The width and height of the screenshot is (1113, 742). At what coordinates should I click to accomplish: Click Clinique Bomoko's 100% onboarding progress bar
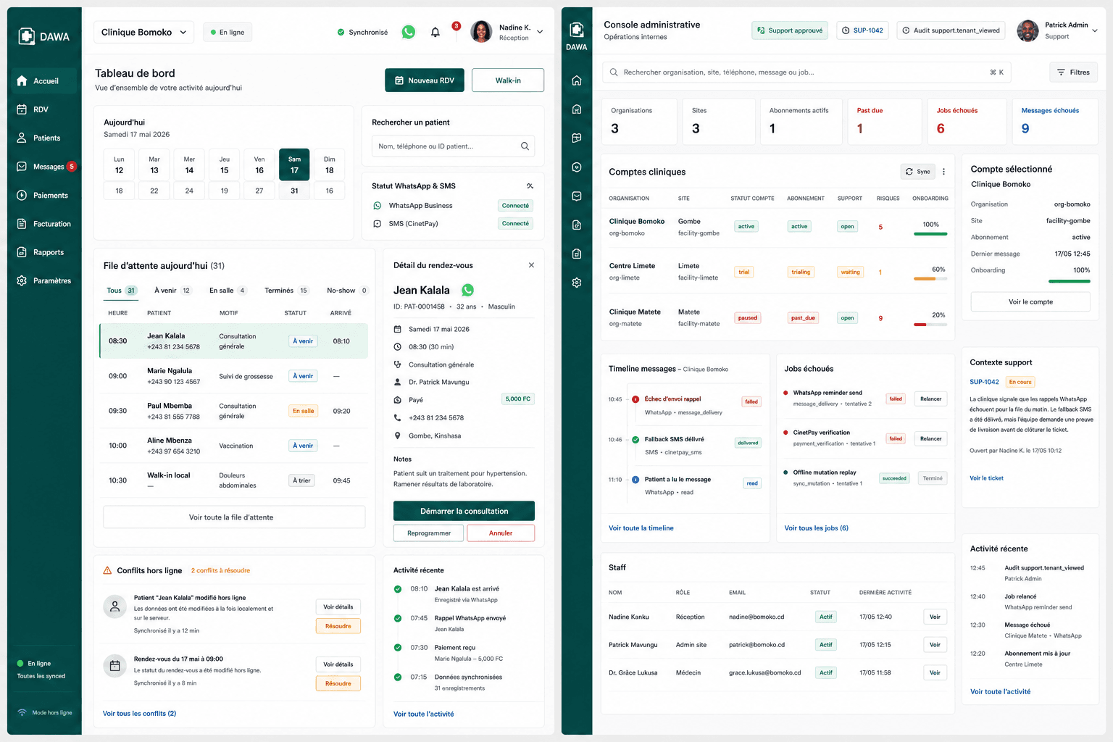(x=930, y=234)
